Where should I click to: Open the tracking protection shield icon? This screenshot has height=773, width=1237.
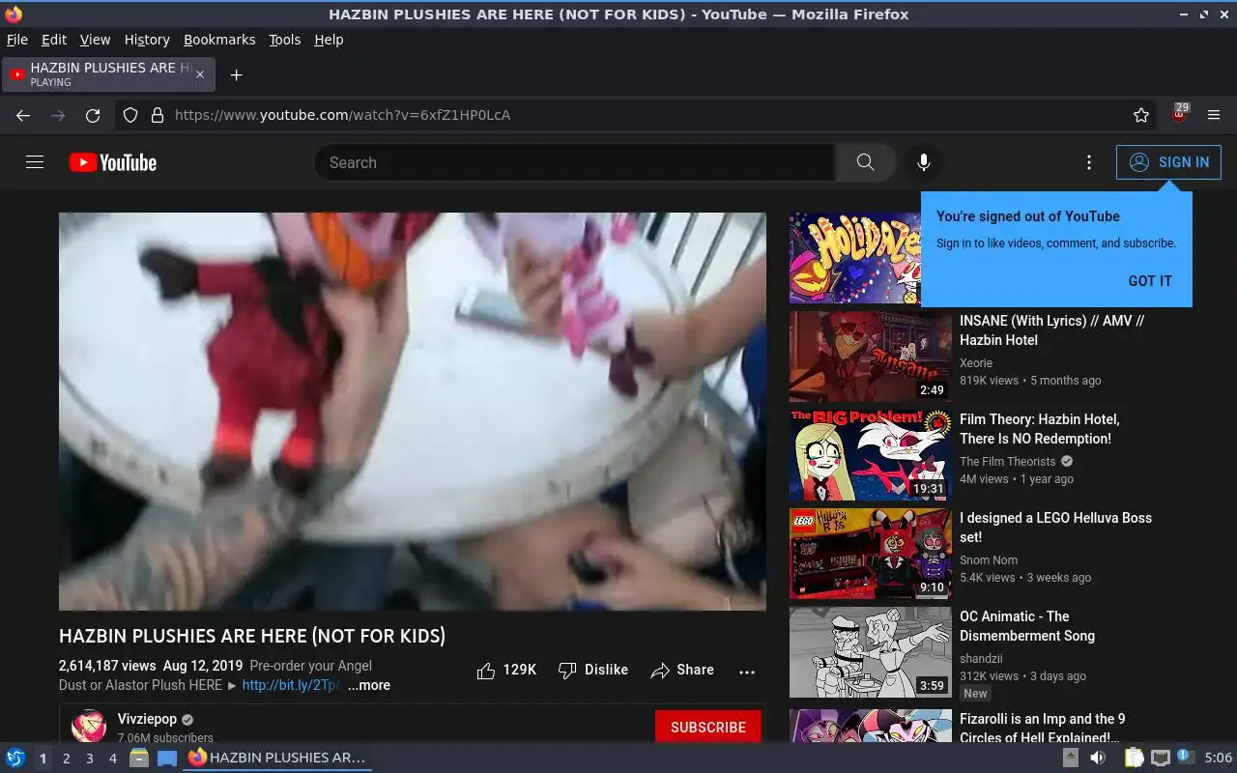click(x=130, y=115)
